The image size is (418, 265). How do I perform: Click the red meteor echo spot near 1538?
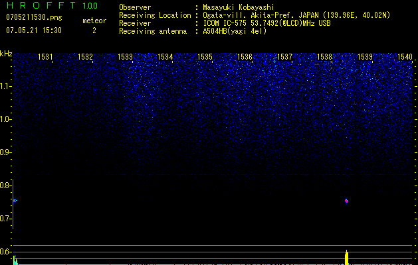point(346,201)
